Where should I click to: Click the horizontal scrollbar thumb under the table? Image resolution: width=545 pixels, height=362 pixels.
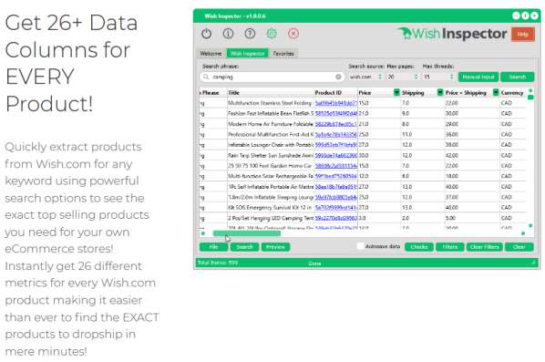pos(246,233)
